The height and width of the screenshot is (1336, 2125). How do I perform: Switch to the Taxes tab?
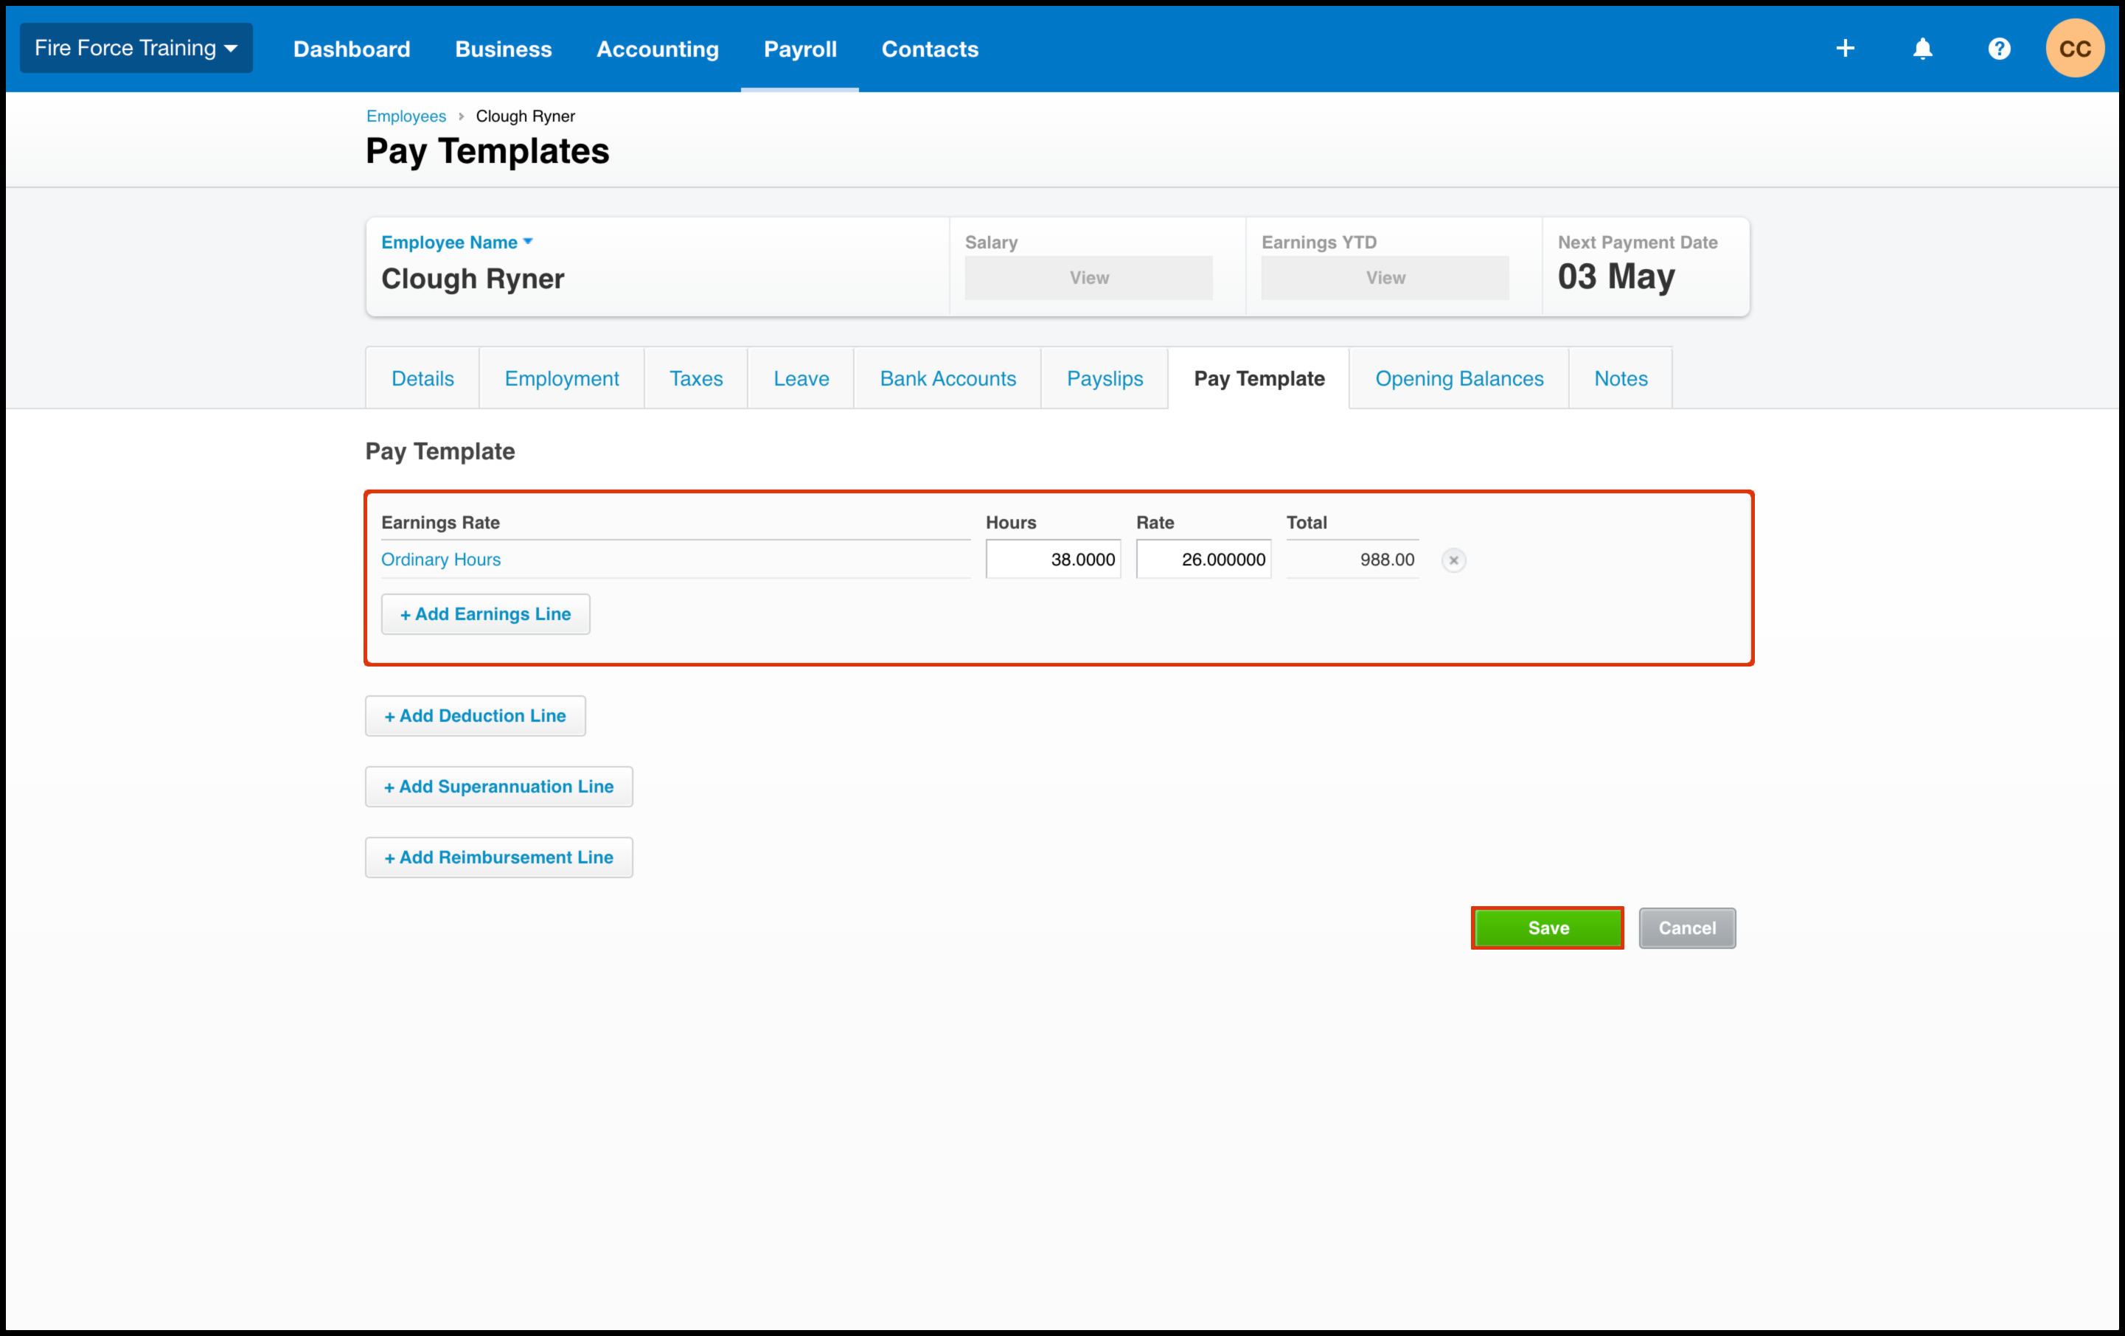coord(695,378)
